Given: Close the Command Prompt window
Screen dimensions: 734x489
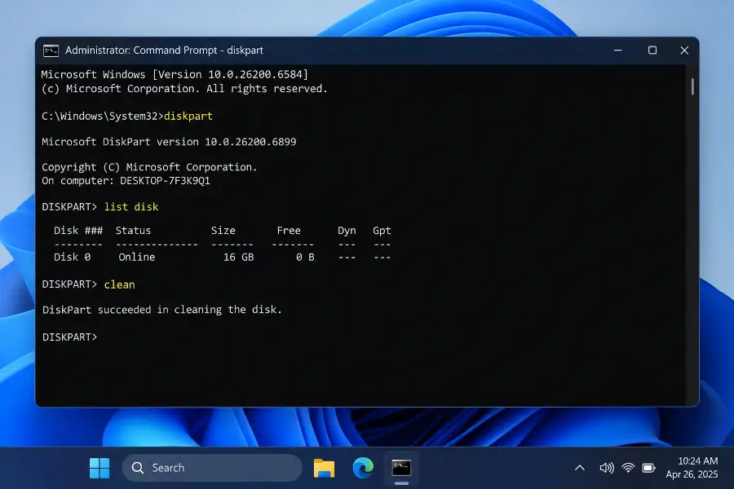Looking at the screenshot, I should (x=684, y=50).
